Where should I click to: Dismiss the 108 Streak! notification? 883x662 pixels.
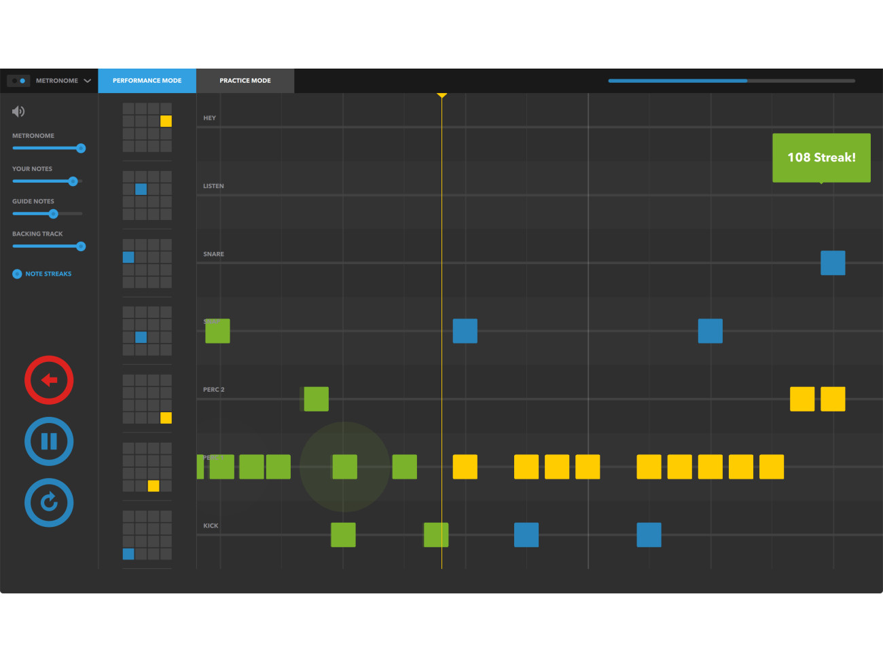tap(821, 158)
